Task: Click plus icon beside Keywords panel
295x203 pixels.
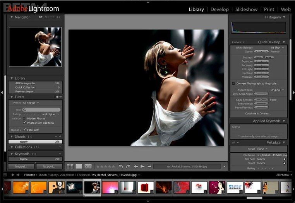Action: 60,154
